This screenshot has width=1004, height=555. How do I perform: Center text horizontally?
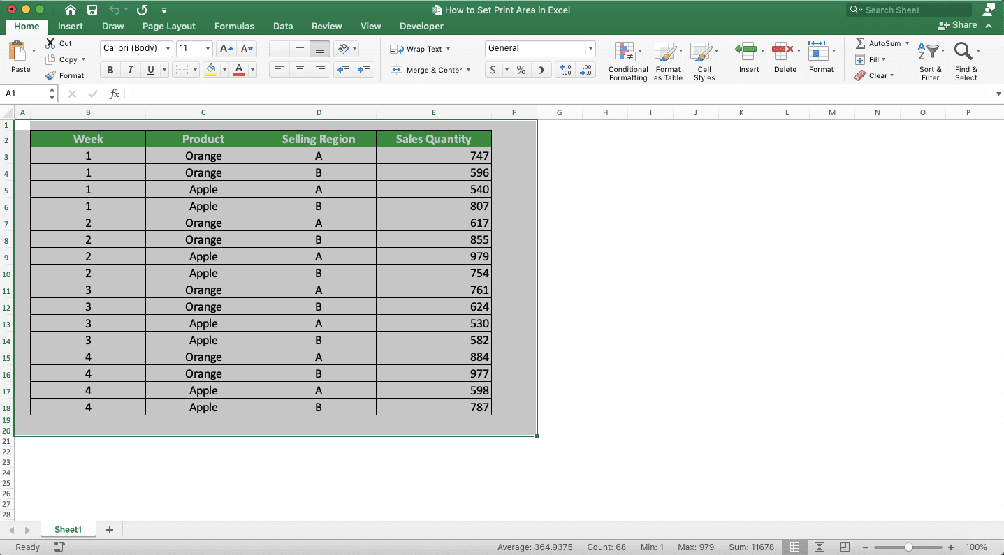[300, 70]
